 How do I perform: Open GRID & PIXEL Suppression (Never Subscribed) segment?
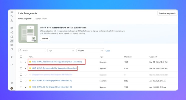tap(57, 62)
